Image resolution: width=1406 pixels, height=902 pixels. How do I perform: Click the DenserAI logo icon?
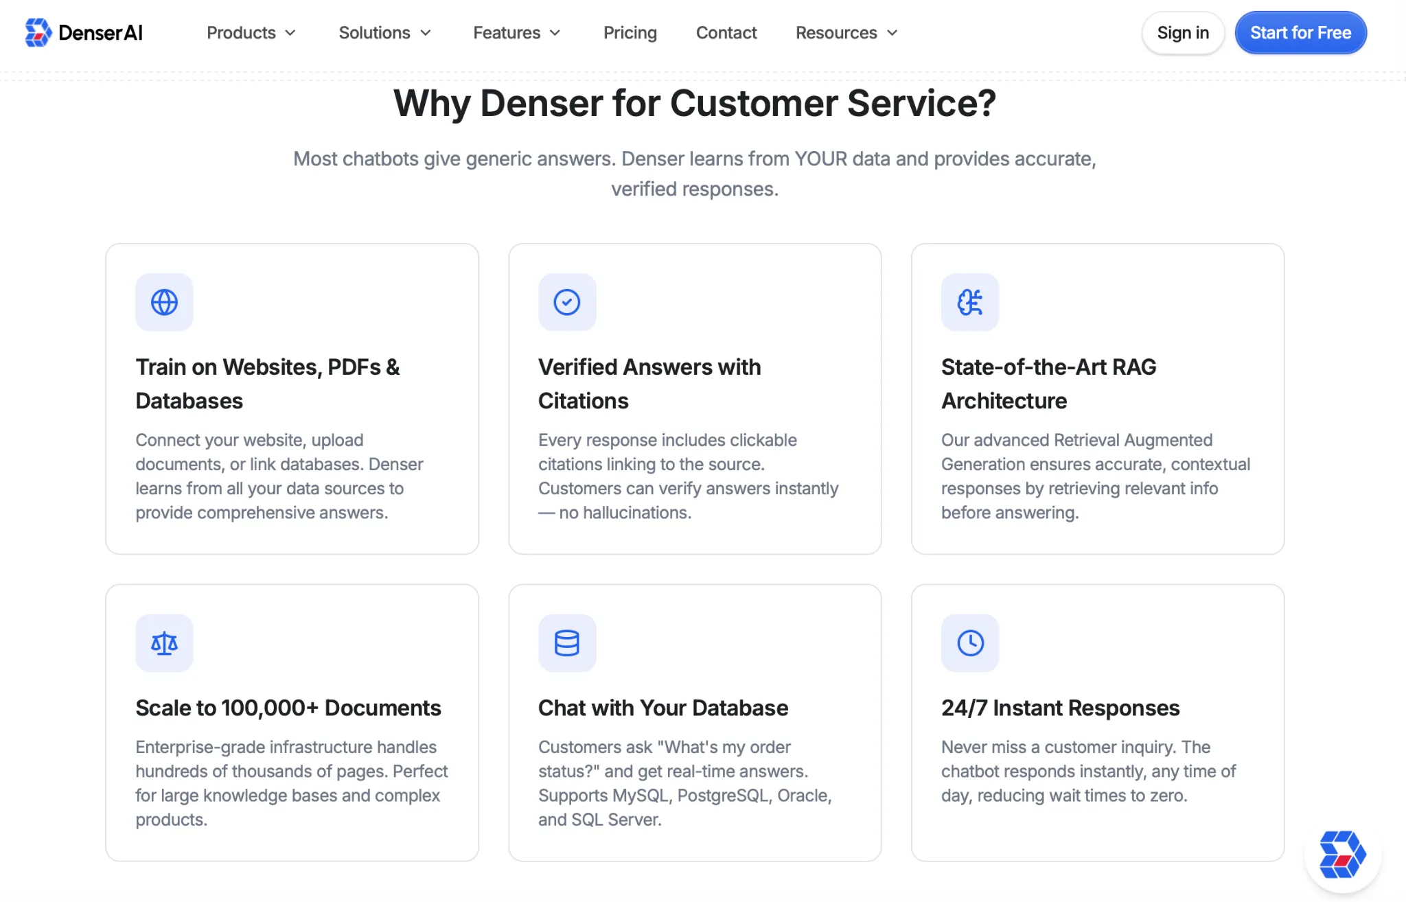coord(38,32)
